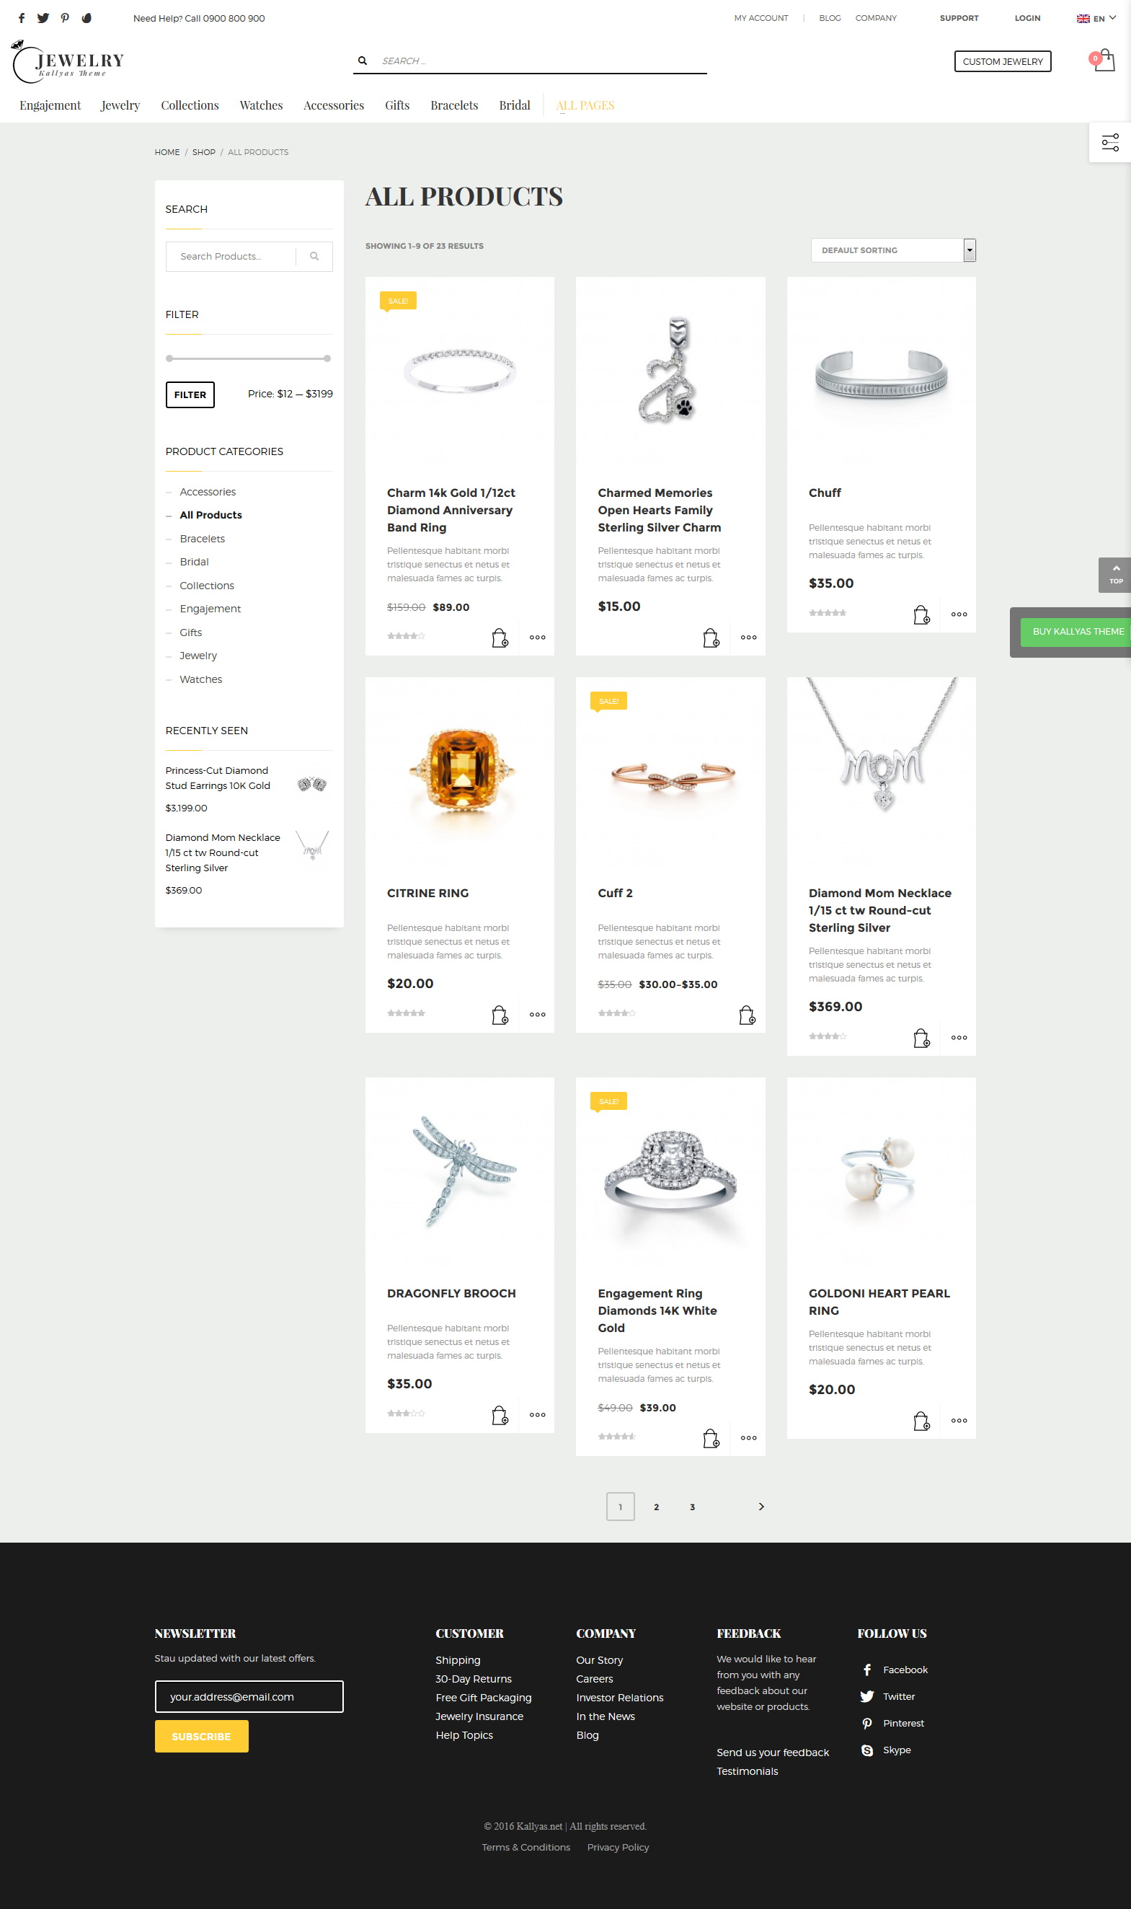Click the Subscribe newsletter button
Viewport: 1131px width, 1909px height.
pos(201,1737)
